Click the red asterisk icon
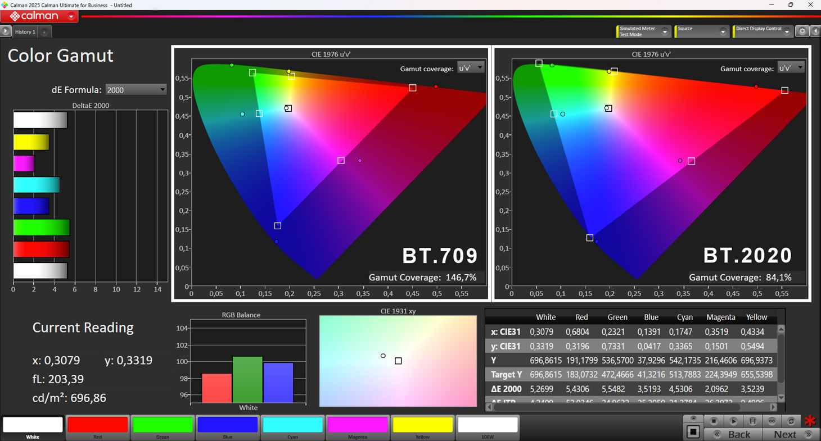821x441 pixels. pyautogui.click(x=810, y=421)
